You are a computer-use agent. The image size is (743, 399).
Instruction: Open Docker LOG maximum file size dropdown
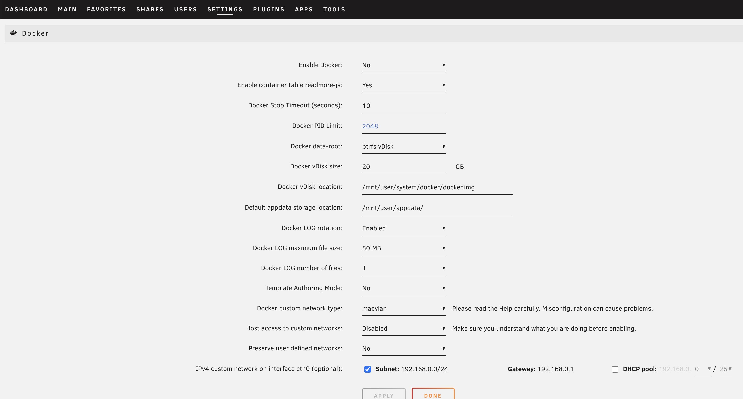pyautogui.click(x=404, y=248)
